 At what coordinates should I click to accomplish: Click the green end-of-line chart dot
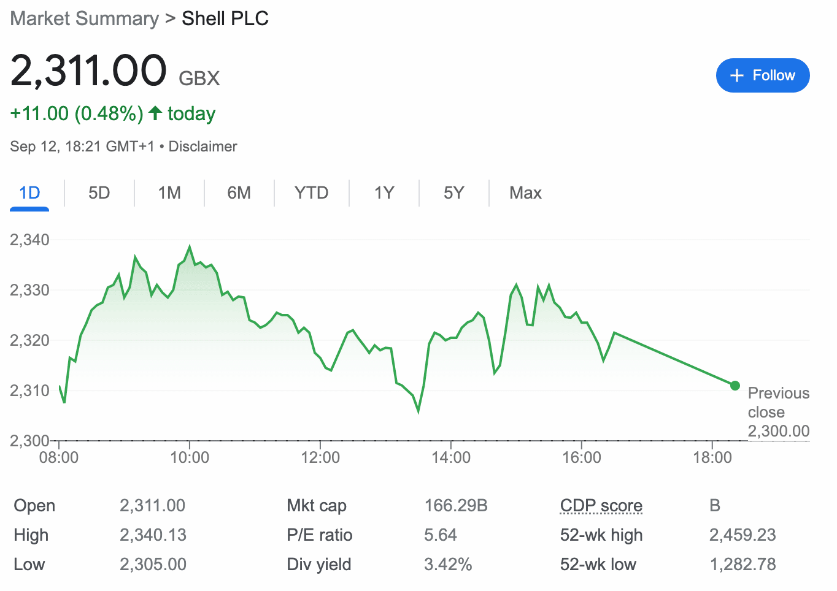click(735, 386)
